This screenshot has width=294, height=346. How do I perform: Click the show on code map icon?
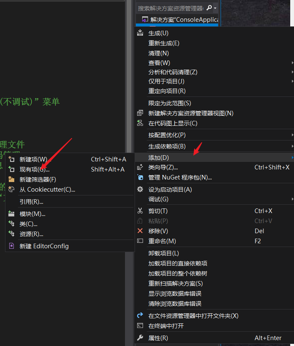pyautogui.click(x=140, y=123)
